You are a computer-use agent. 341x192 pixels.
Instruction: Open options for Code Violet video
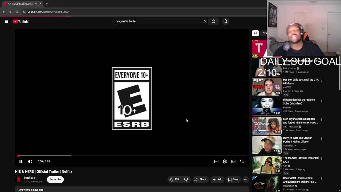(x=322, y=179)
